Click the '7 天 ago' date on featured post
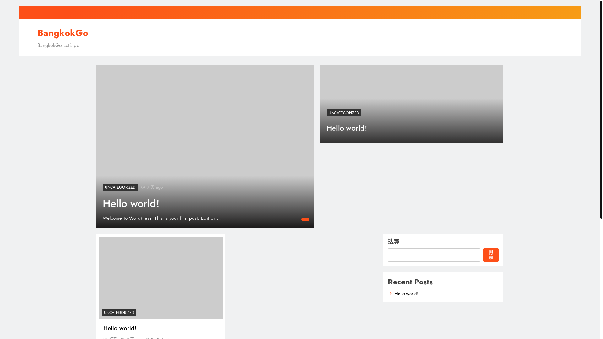The height and width of the screenshot is (339, 603). click(x=155, y=187)
